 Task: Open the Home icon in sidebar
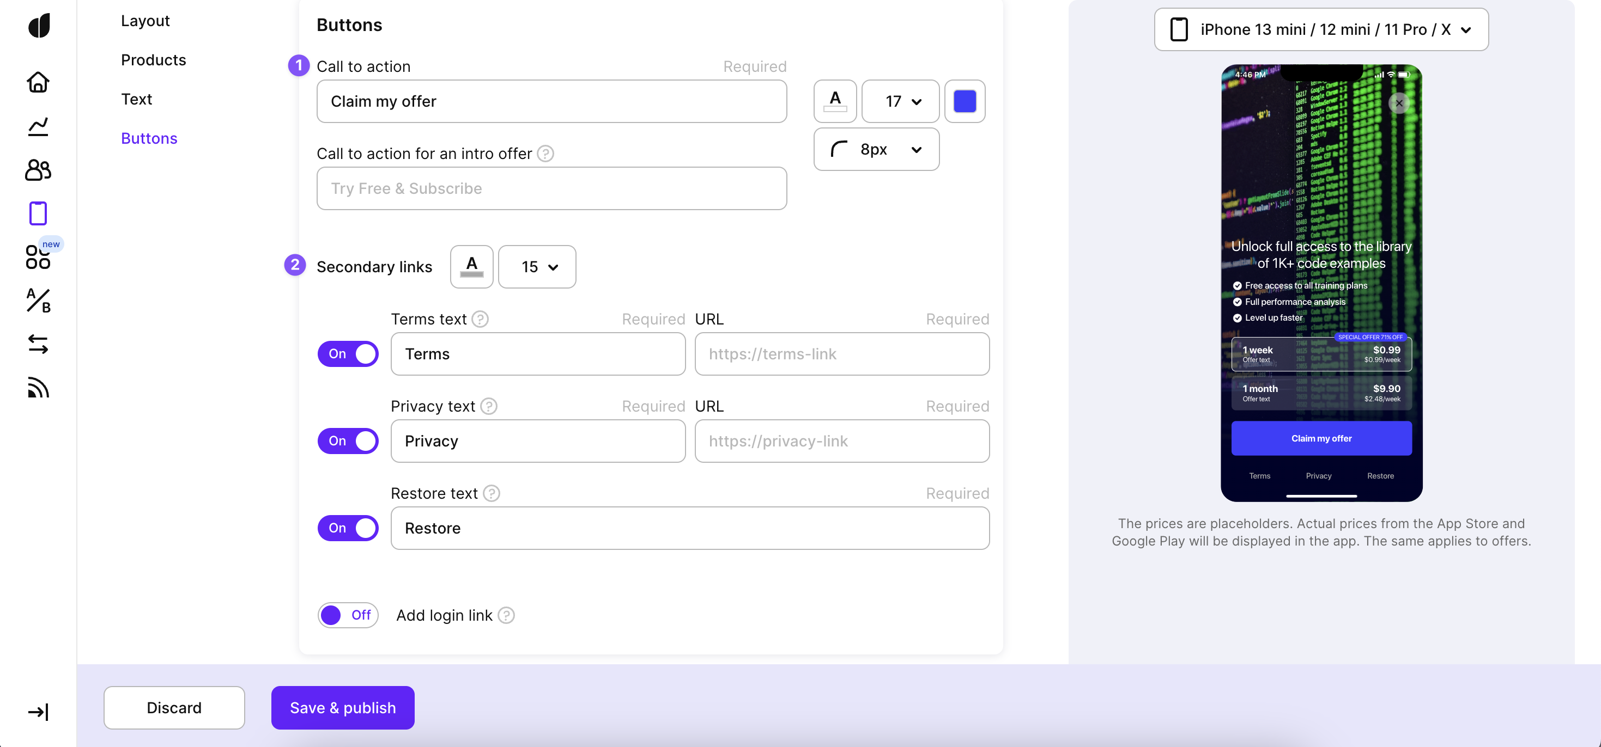pos(38,82)
